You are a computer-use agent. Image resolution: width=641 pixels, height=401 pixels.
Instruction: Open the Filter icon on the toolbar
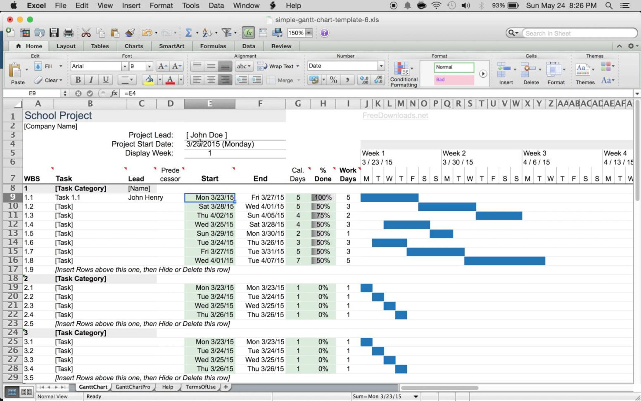coord(226,33)
